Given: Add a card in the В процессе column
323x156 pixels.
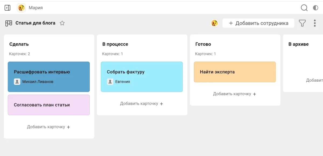Looking at the screenshot, I should 142,104.
